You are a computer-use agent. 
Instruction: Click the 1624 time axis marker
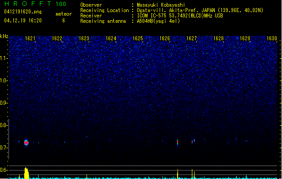(111, 38)
